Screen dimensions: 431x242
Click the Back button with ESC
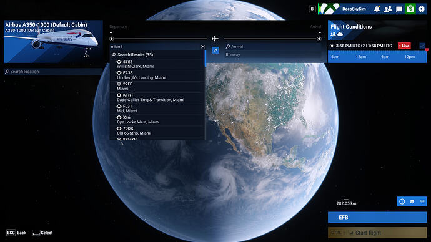16,233
